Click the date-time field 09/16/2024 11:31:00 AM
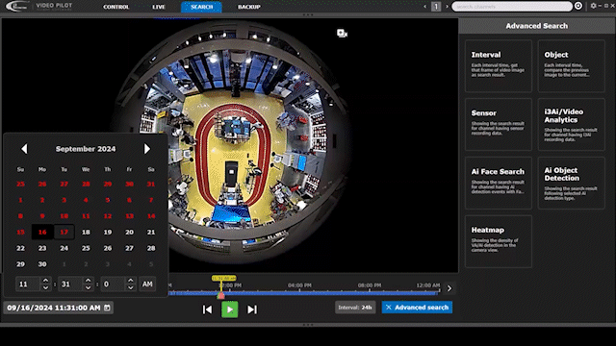 58,308
